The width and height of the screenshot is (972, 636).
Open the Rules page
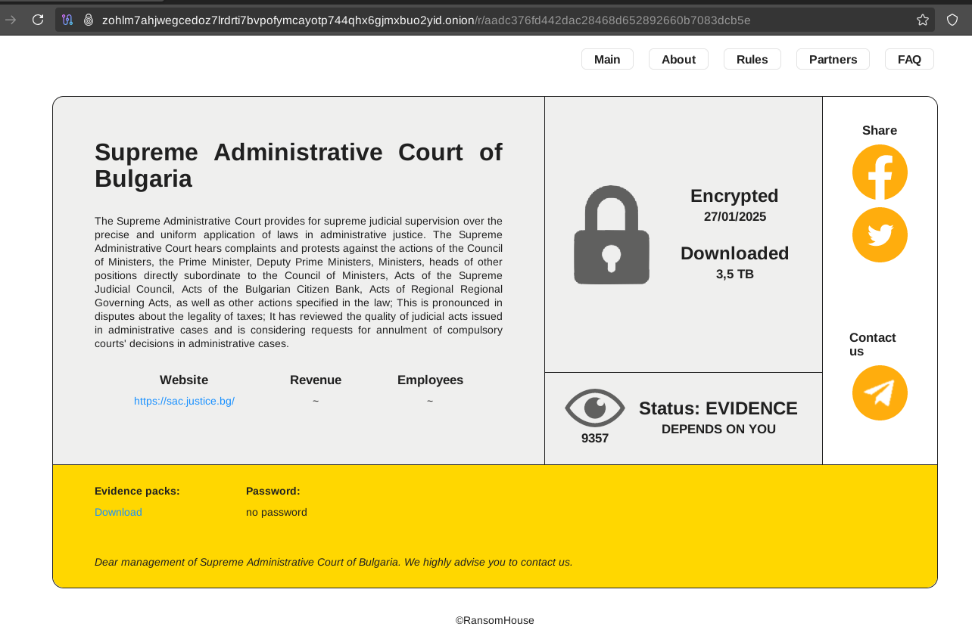(x=752, y=59)
